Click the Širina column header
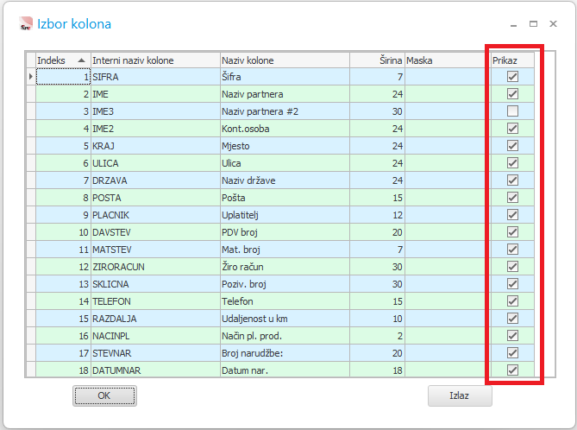This screenshot has width=577, height=430. click(x=377, y=60)
